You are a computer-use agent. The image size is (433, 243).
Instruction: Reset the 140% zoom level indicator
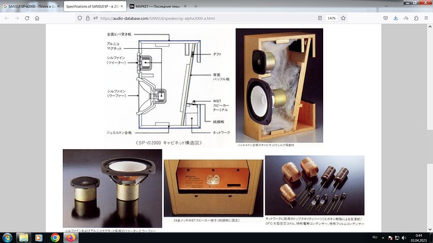[x=331, y=18]
